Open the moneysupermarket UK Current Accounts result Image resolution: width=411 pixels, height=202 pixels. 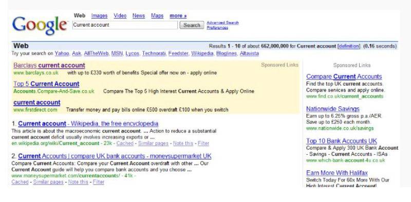[x=115, y=156]
